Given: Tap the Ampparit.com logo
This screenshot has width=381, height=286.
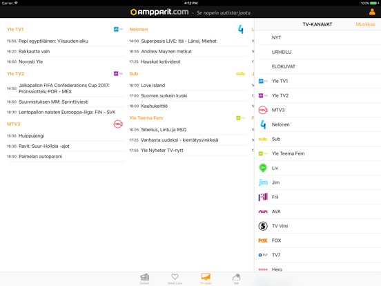Looking at the screenshot, I should coord(159,12).
